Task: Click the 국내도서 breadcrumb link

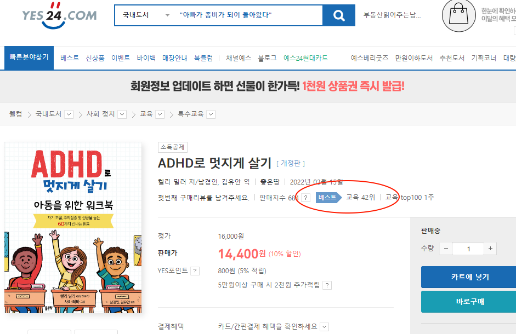Action: pos(48,114)
